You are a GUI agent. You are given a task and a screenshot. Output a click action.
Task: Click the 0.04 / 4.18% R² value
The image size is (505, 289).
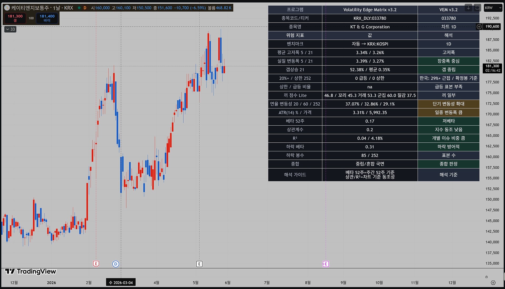(x=370, y=138)
